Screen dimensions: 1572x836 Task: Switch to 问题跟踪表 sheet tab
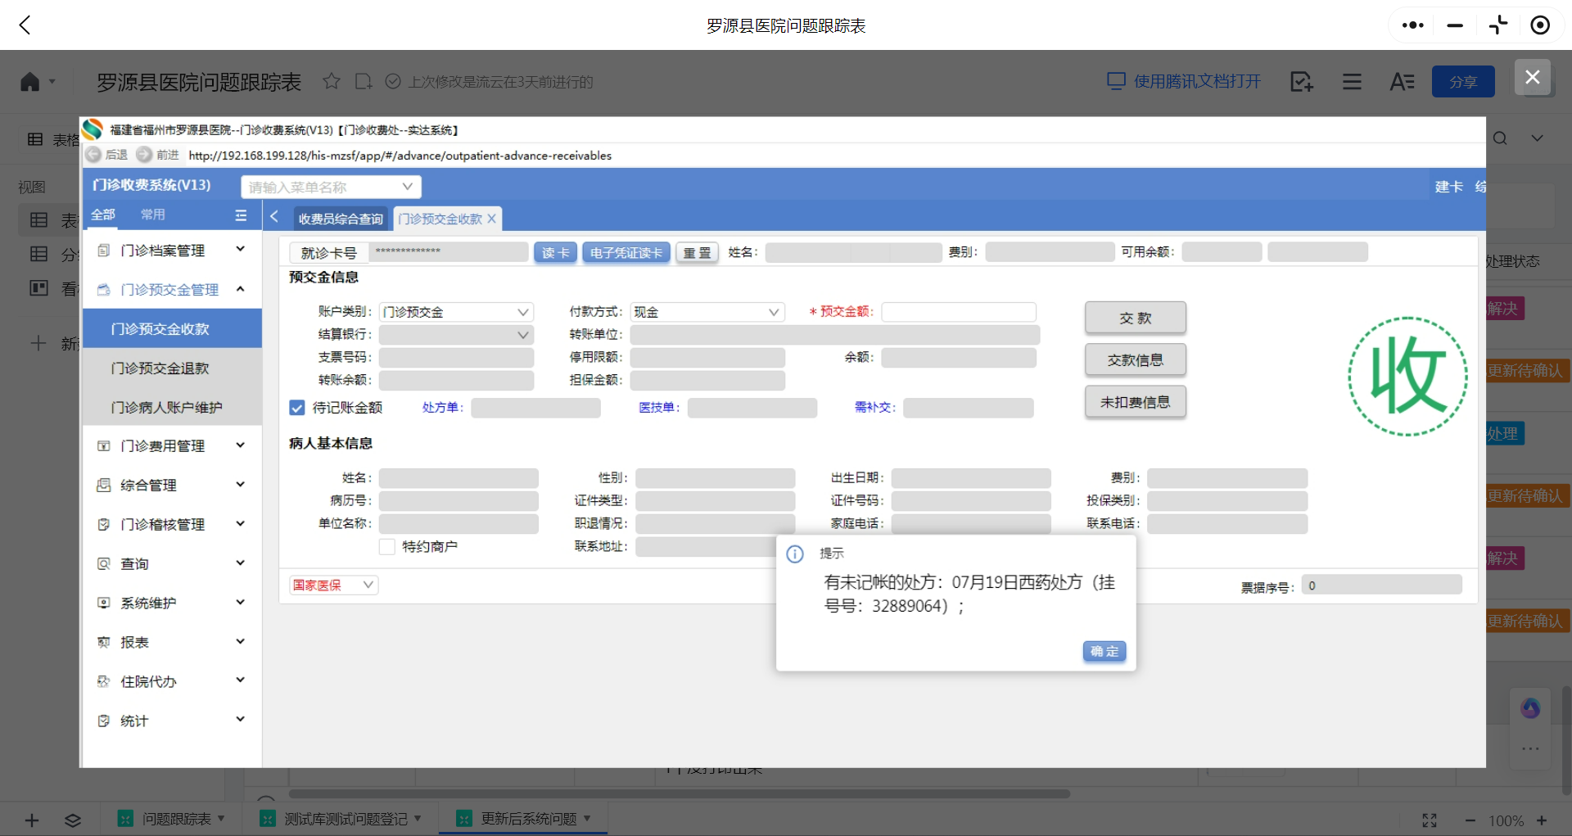pyautogui.click(x=171, y=819)
